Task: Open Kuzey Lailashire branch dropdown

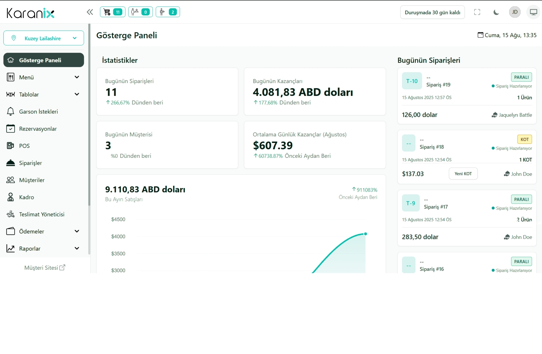Action: 44,38
